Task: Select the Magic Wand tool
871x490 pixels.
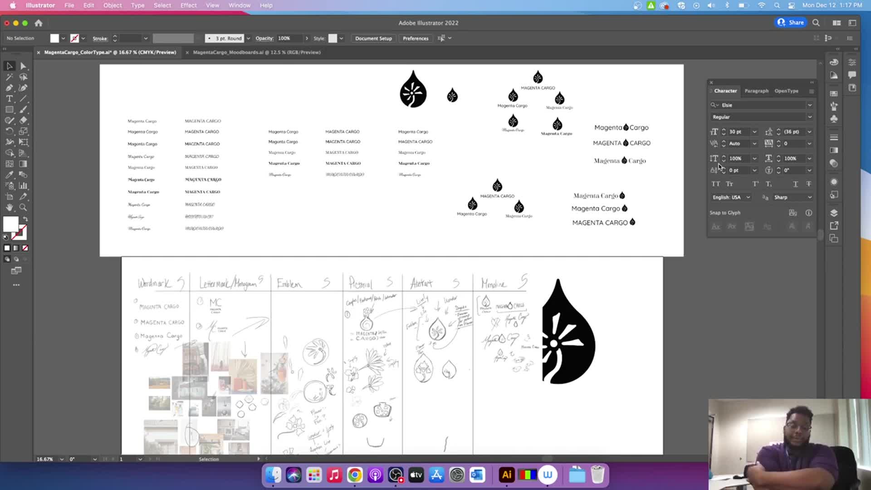Action: (x=9, y=77)
